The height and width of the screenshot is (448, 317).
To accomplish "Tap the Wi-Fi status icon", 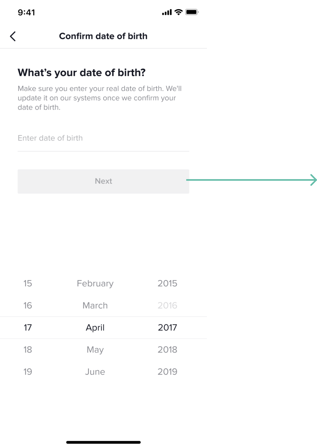I will tap(179, 12).
